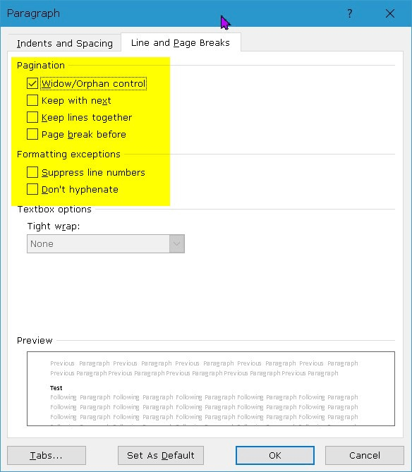Click Set As Default button
This screenshot has width=412, height=472.
coord(161,456)
